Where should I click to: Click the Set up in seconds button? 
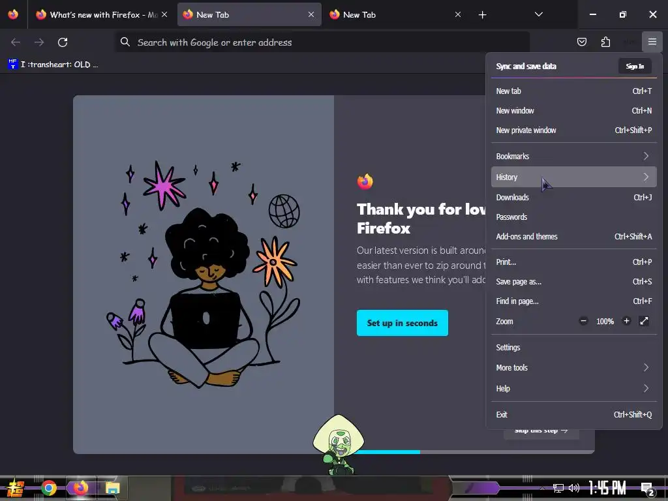[x=402, y=323]
